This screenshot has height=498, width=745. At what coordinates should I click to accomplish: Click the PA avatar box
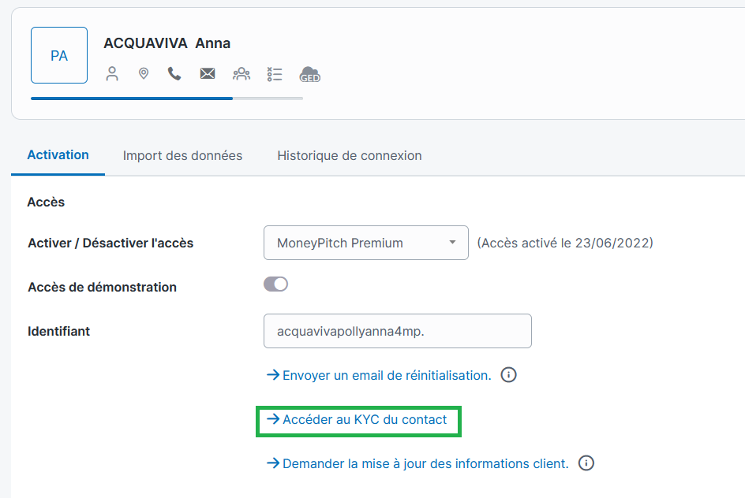coord(59,55)
